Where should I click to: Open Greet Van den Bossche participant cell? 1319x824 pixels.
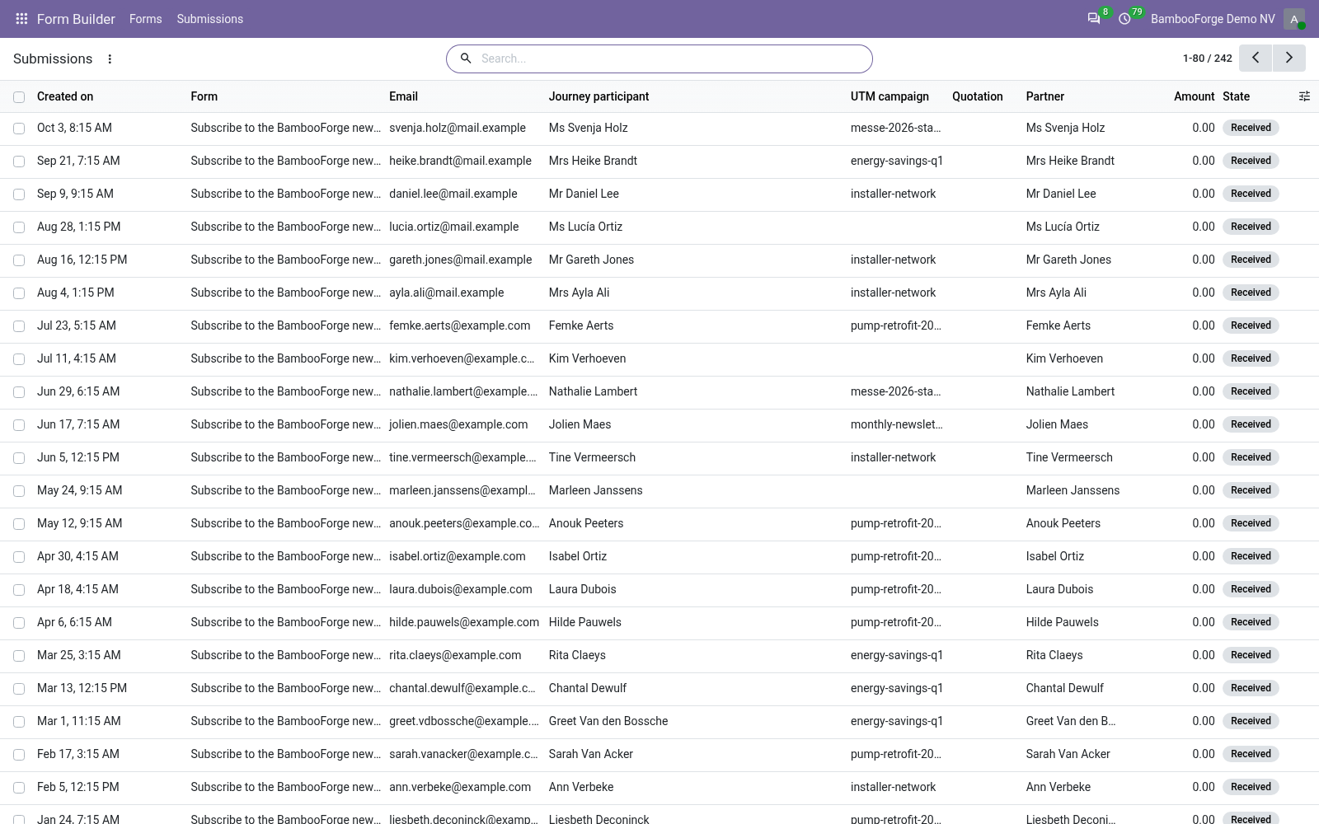coord(608,721)
